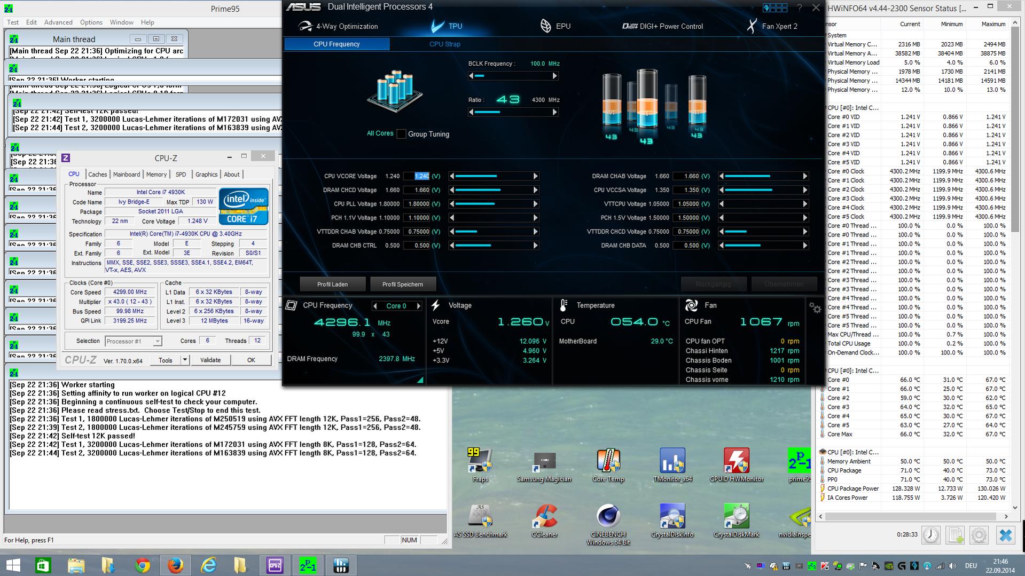Click OK in the CPU-Z window
The height and width of the screenshot is (576, 1025).
[251, 360]
